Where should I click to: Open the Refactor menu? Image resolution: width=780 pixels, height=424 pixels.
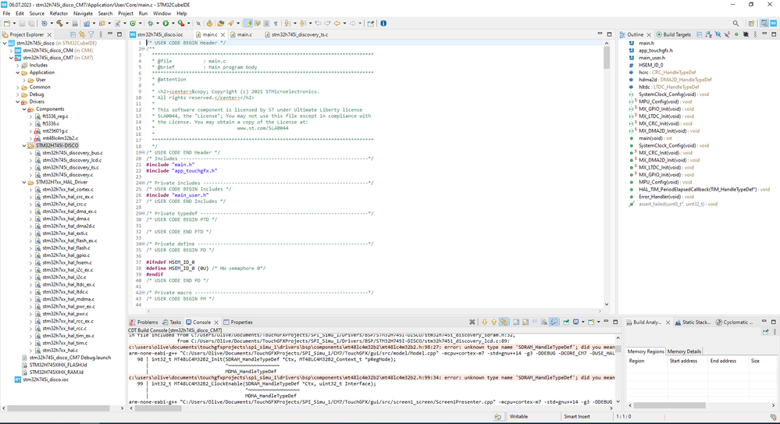click(59, 13)
